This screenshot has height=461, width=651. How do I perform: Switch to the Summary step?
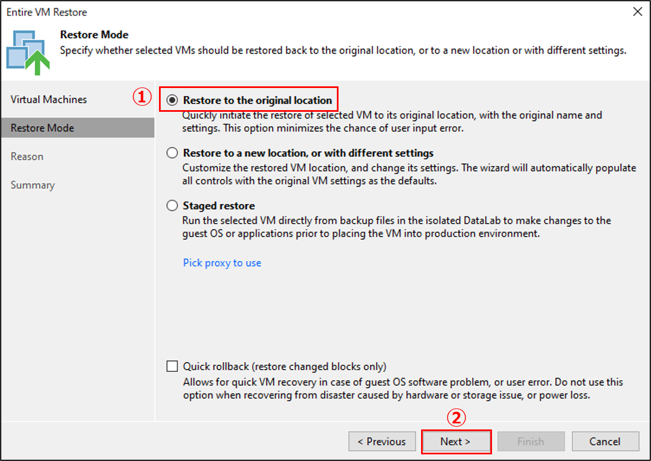[x=33, y=185]
